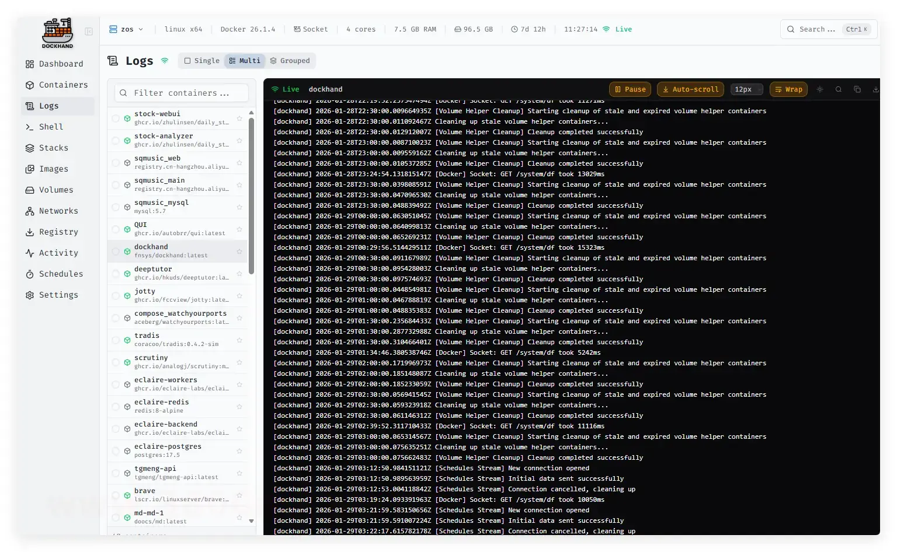Image resolution: width=897 pixels, height=552 pixels.
Task: Star the dockhand container
Action: 239,251
